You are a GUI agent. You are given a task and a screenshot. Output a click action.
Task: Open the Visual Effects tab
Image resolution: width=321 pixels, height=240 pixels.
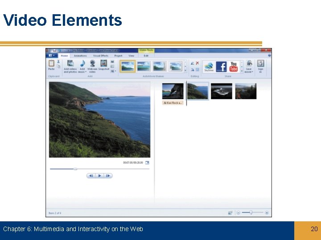click(100, 56)
